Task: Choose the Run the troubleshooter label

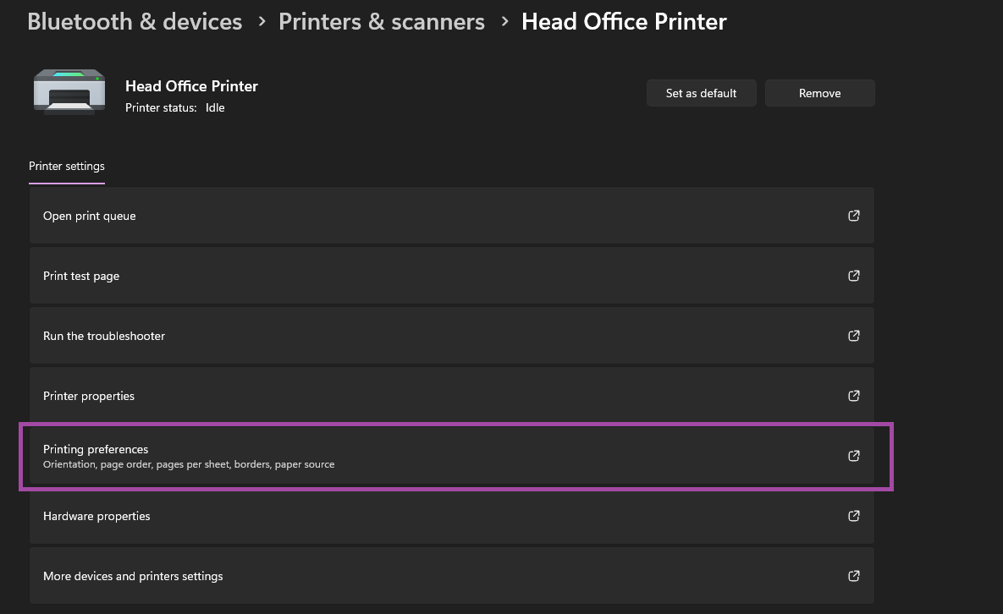Action: pyautogui.click(x=104, y=336)
